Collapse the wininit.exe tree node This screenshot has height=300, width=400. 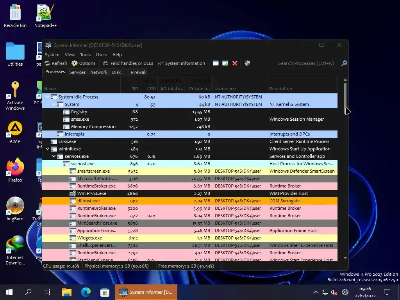click(x=47, y=149)
